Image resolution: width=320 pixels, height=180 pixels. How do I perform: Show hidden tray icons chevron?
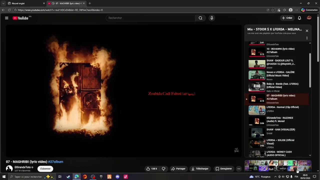click(275, 177)
